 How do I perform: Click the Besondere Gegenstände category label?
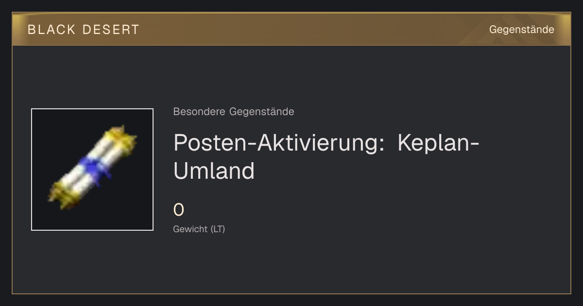234,112
